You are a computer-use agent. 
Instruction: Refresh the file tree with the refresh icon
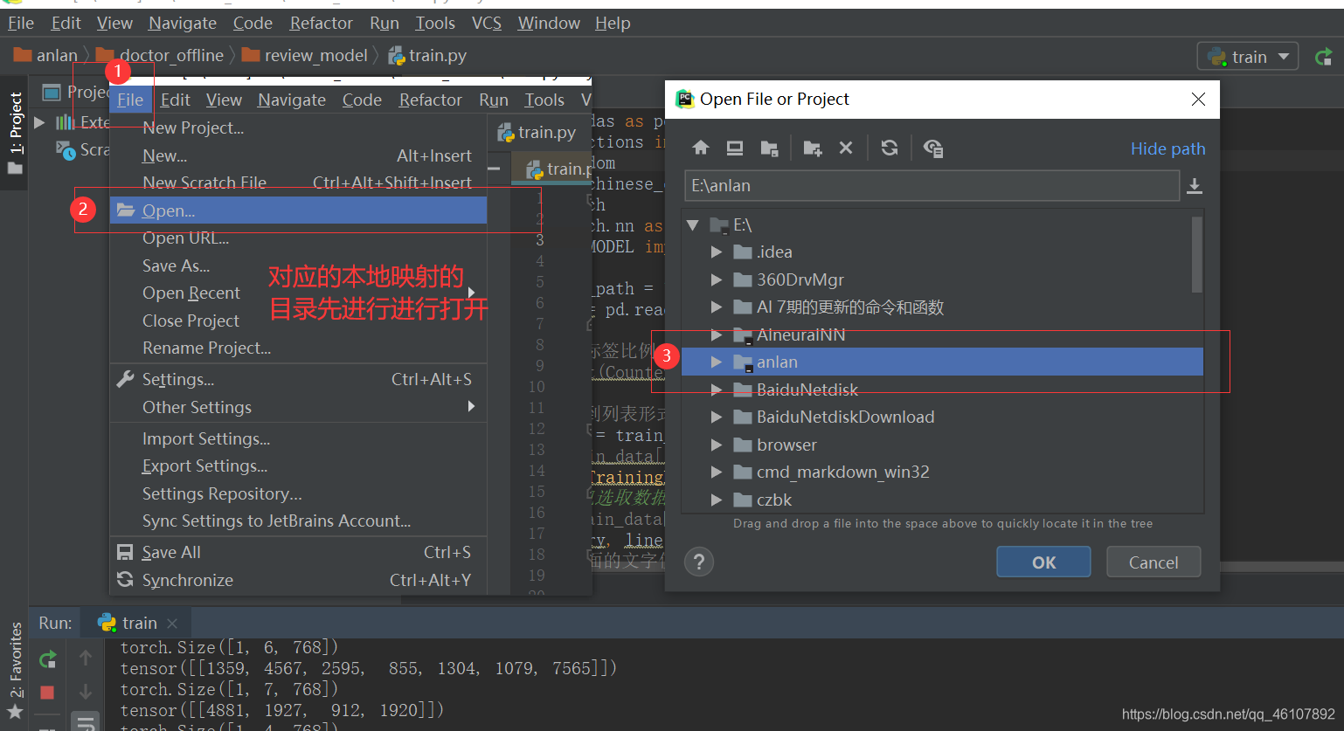889,148
